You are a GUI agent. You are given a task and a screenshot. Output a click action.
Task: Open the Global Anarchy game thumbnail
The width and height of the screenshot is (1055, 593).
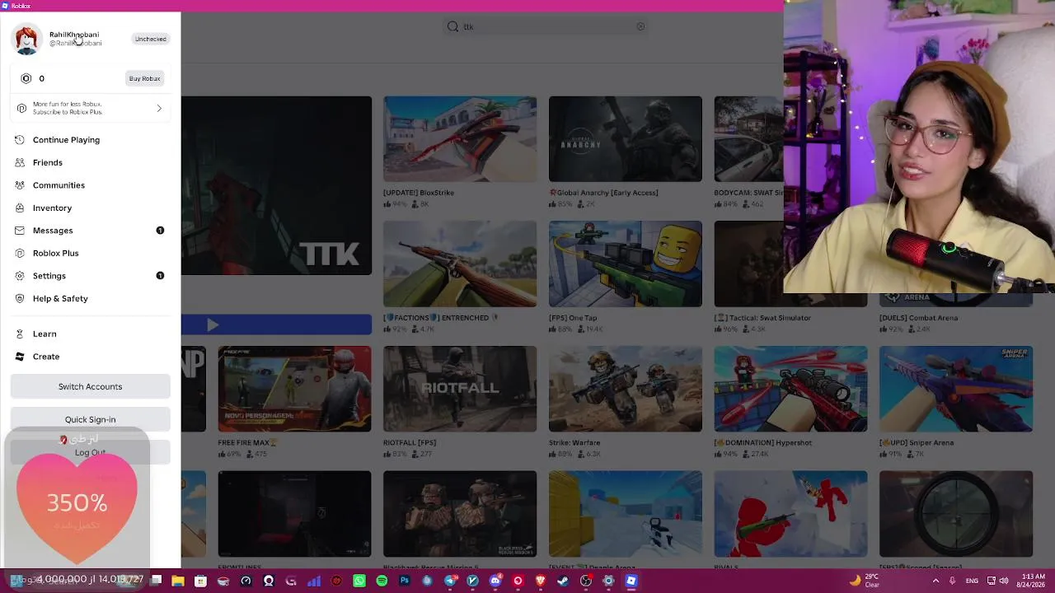click(626, 139)
